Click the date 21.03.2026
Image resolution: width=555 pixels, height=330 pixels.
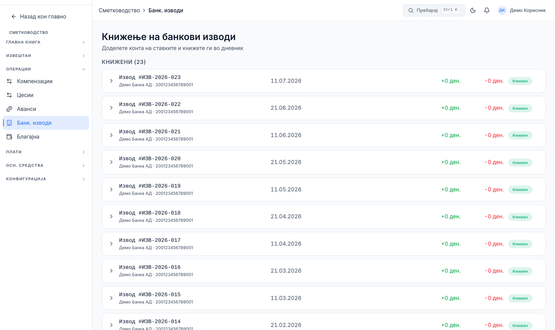tap(286, 271)
